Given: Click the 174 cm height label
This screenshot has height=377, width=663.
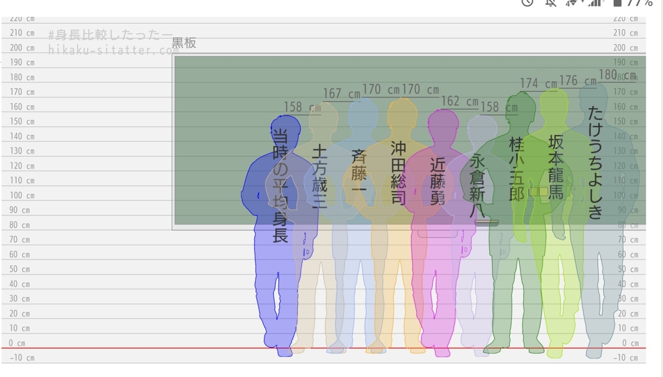Looking at the screenshot, I should tap(539, 84).
